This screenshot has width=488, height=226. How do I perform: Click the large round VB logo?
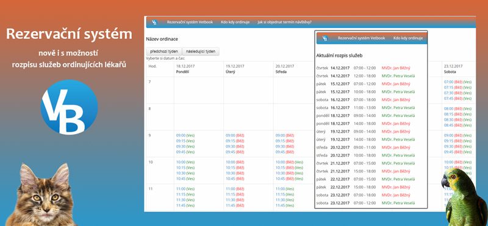[69, 107]
